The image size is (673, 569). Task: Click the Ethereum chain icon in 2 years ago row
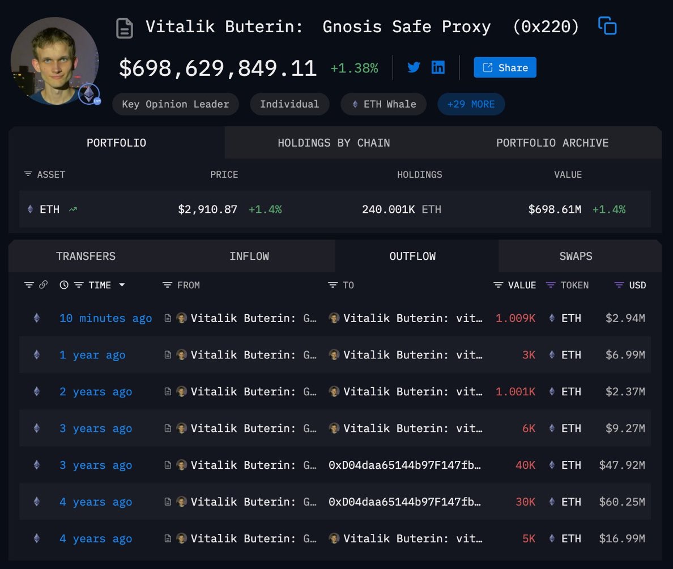37,391
